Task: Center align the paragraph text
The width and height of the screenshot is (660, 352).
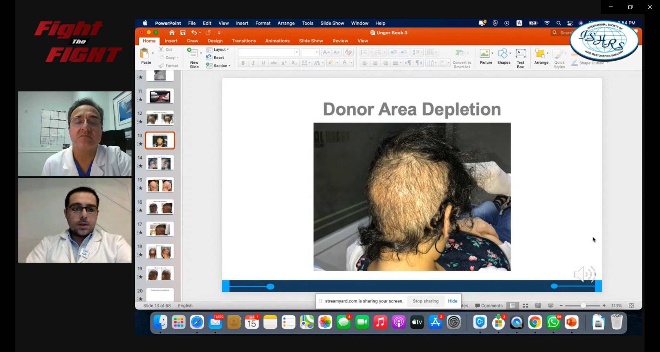Action: pyautogui.click(x=375, y=63)
